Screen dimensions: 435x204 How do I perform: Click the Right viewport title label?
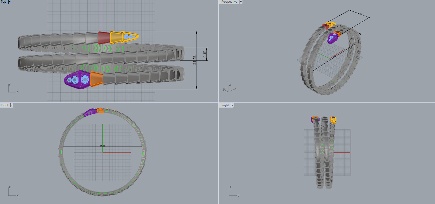click(225, 105)
